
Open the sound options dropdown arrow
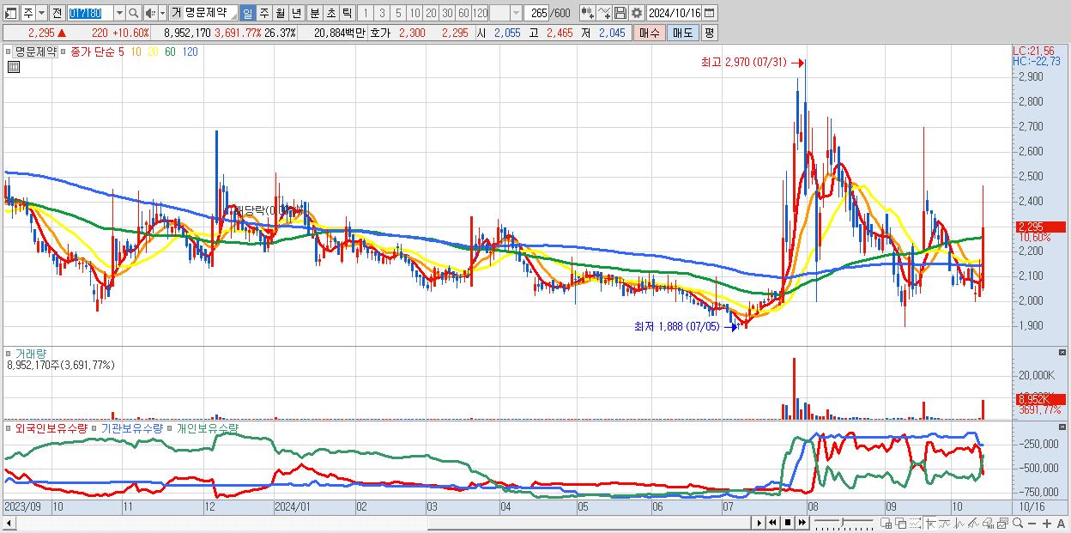tap(162, 13)
